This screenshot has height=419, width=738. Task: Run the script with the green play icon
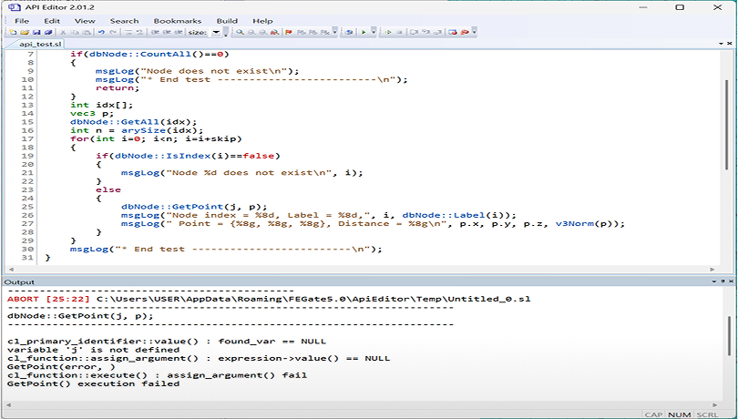coord(363,32)
